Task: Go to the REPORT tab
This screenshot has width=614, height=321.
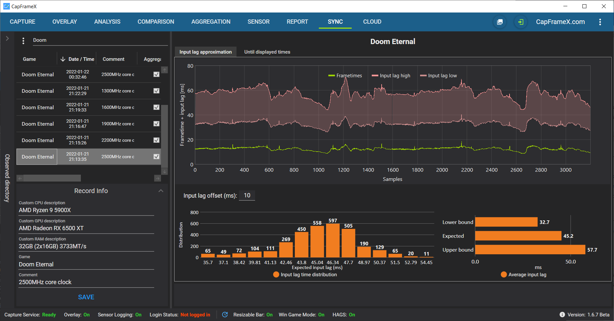Action: tap(297, 22)
